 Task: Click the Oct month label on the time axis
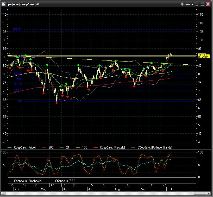(x=170, y=189)
